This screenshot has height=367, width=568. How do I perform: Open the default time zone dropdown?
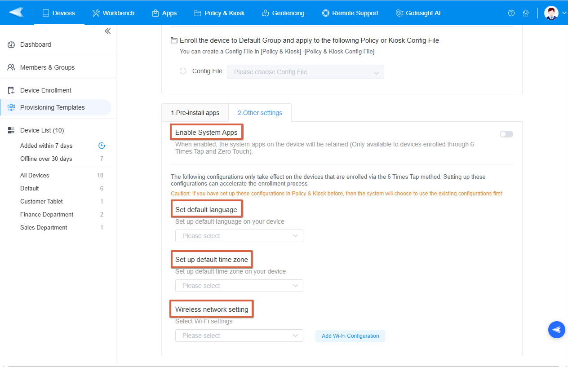click(x=239, y=286)
